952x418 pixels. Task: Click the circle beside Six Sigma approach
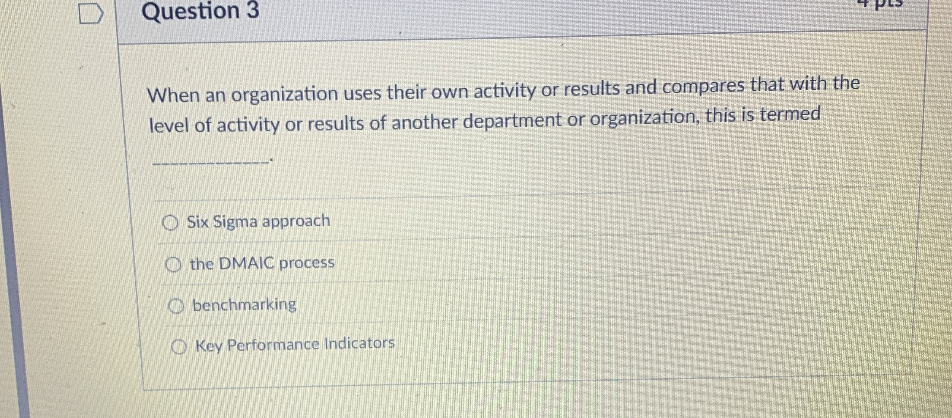click(x=171, y=222)
